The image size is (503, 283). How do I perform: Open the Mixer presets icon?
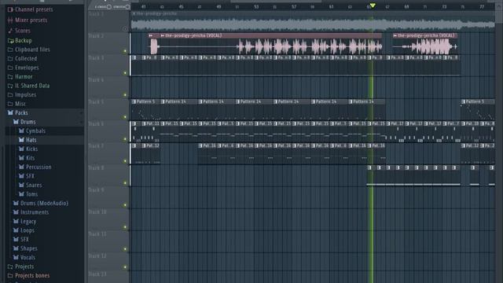coord(10,20)
